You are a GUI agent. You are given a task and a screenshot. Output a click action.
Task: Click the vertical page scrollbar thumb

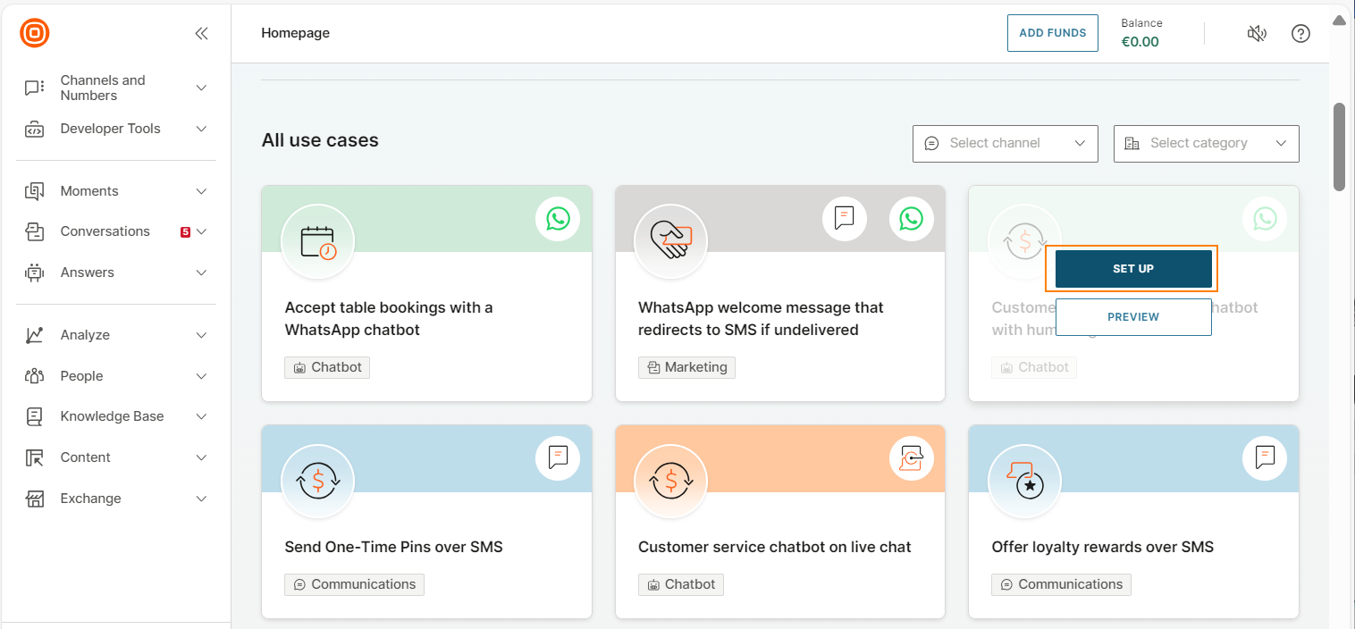1339,147
